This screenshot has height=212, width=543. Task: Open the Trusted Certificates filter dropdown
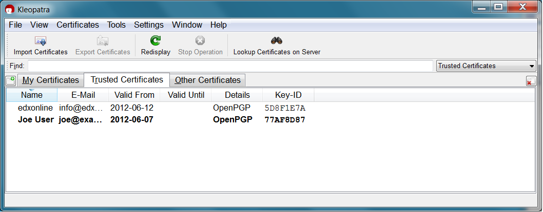click(x=486, y=66)
